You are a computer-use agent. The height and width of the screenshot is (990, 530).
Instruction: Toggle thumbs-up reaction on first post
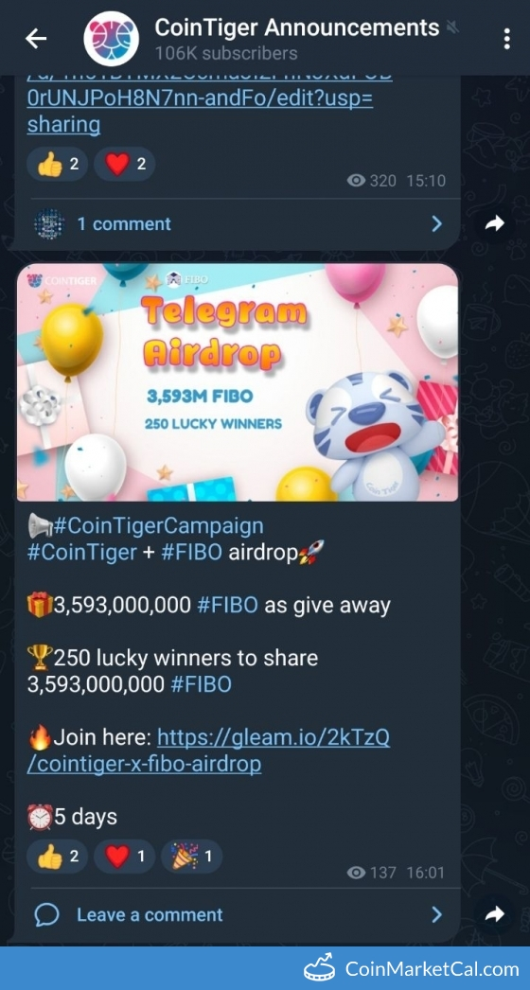(x=58, y=164)
